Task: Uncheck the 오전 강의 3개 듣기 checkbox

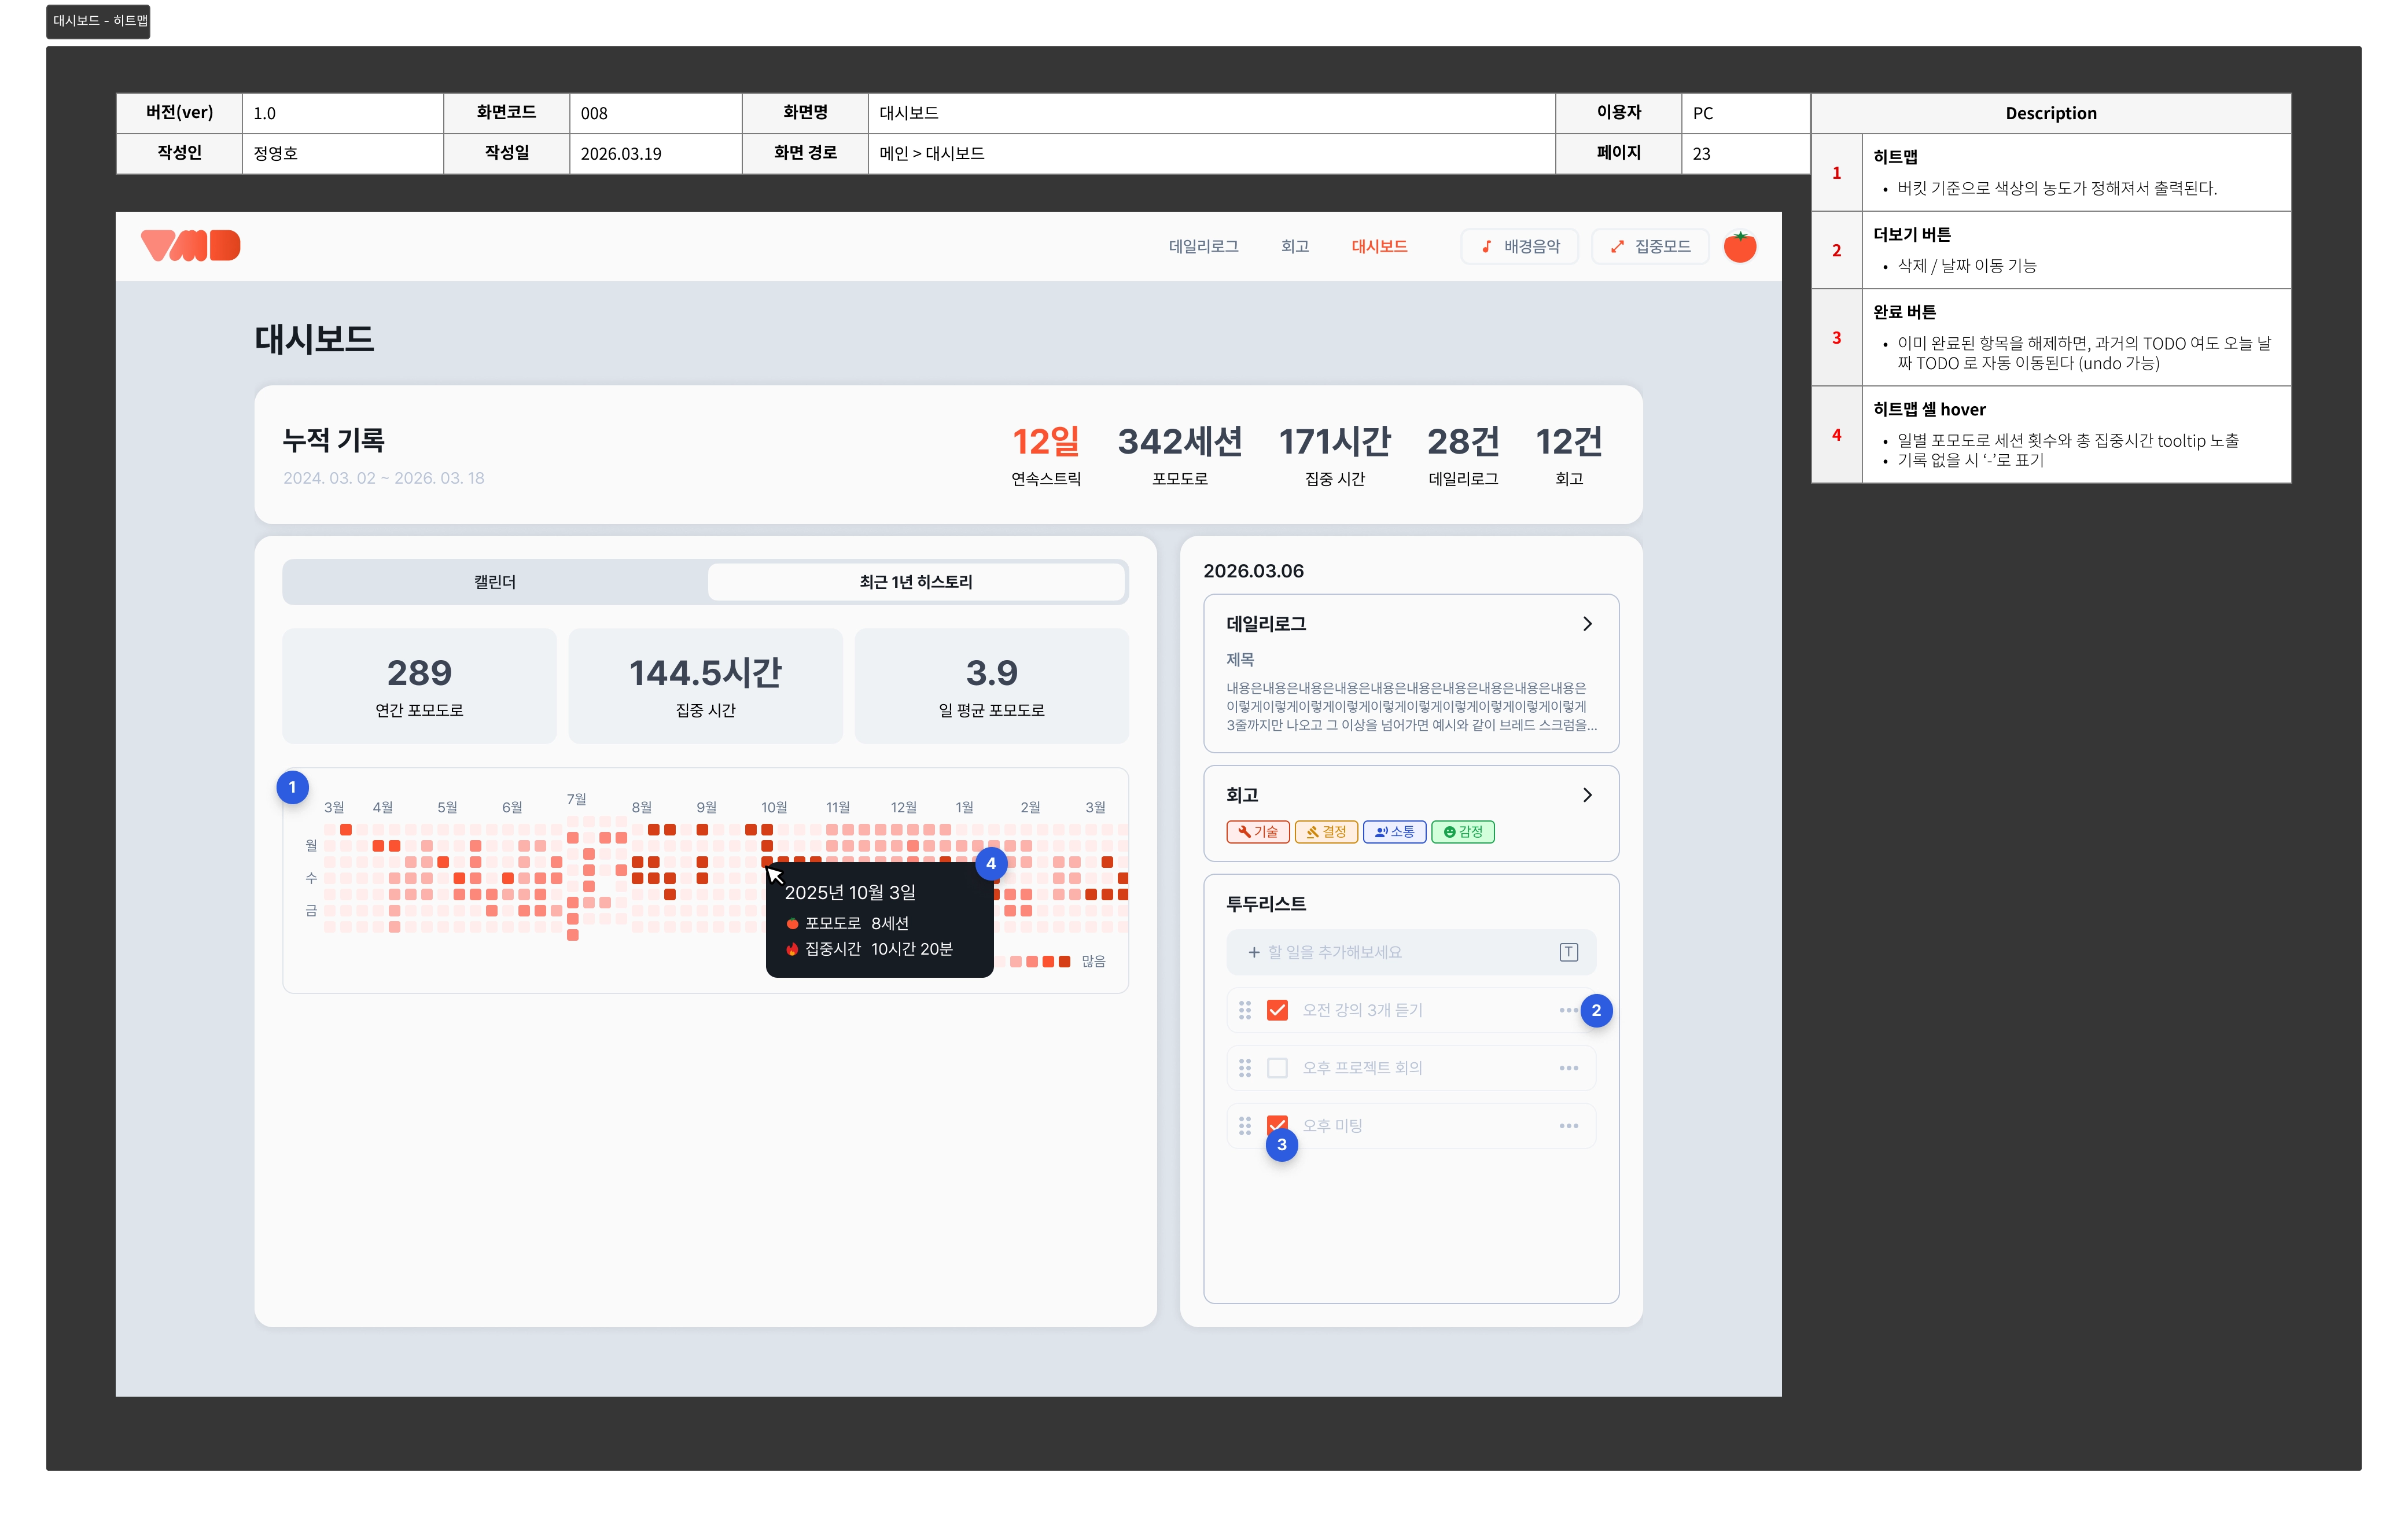Action: click(x=1277, y=1010)
